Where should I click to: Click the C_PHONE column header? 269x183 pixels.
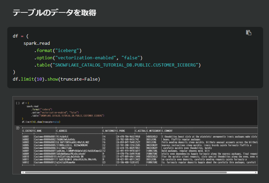pyautogui.click(x=121, y=131)
